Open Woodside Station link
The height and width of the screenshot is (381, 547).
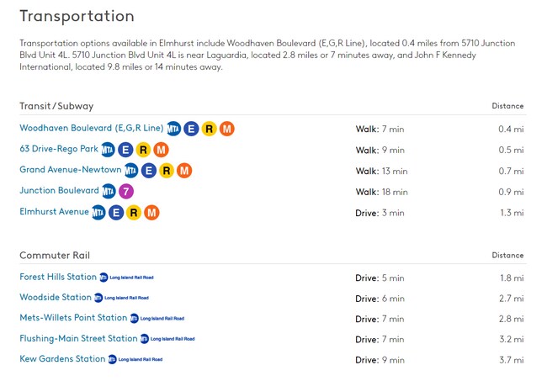(x=56, y=298)
